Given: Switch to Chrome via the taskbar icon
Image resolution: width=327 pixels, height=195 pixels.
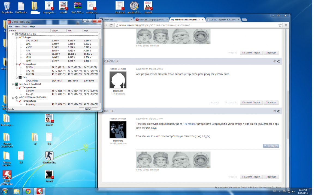Looking at the screenshot, I should pyautogui.click(x=28, y=191).
